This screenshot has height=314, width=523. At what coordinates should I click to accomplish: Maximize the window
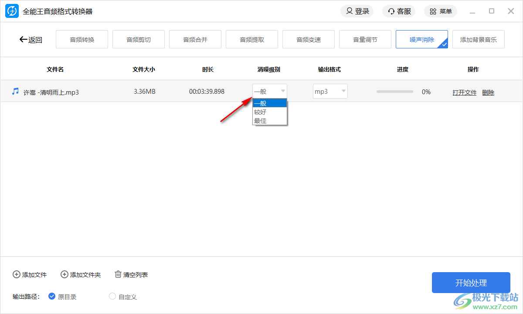[x=492, y=11]
